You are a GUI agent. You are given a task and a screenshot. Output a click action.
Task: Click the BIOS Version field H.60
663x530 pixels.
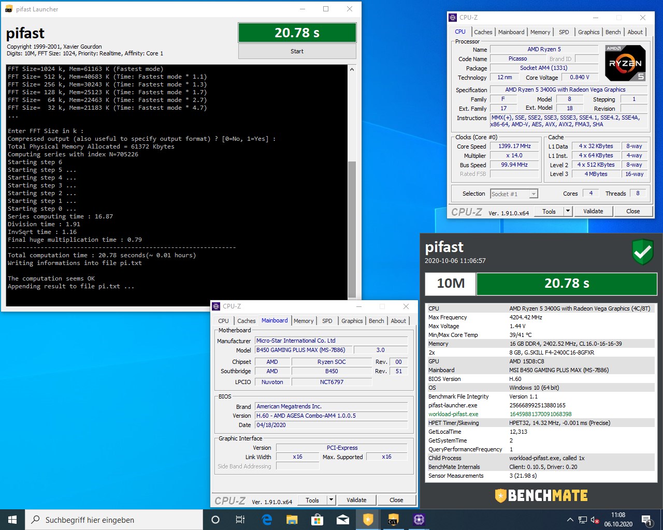pyautogui.click(x=331, y=416)
